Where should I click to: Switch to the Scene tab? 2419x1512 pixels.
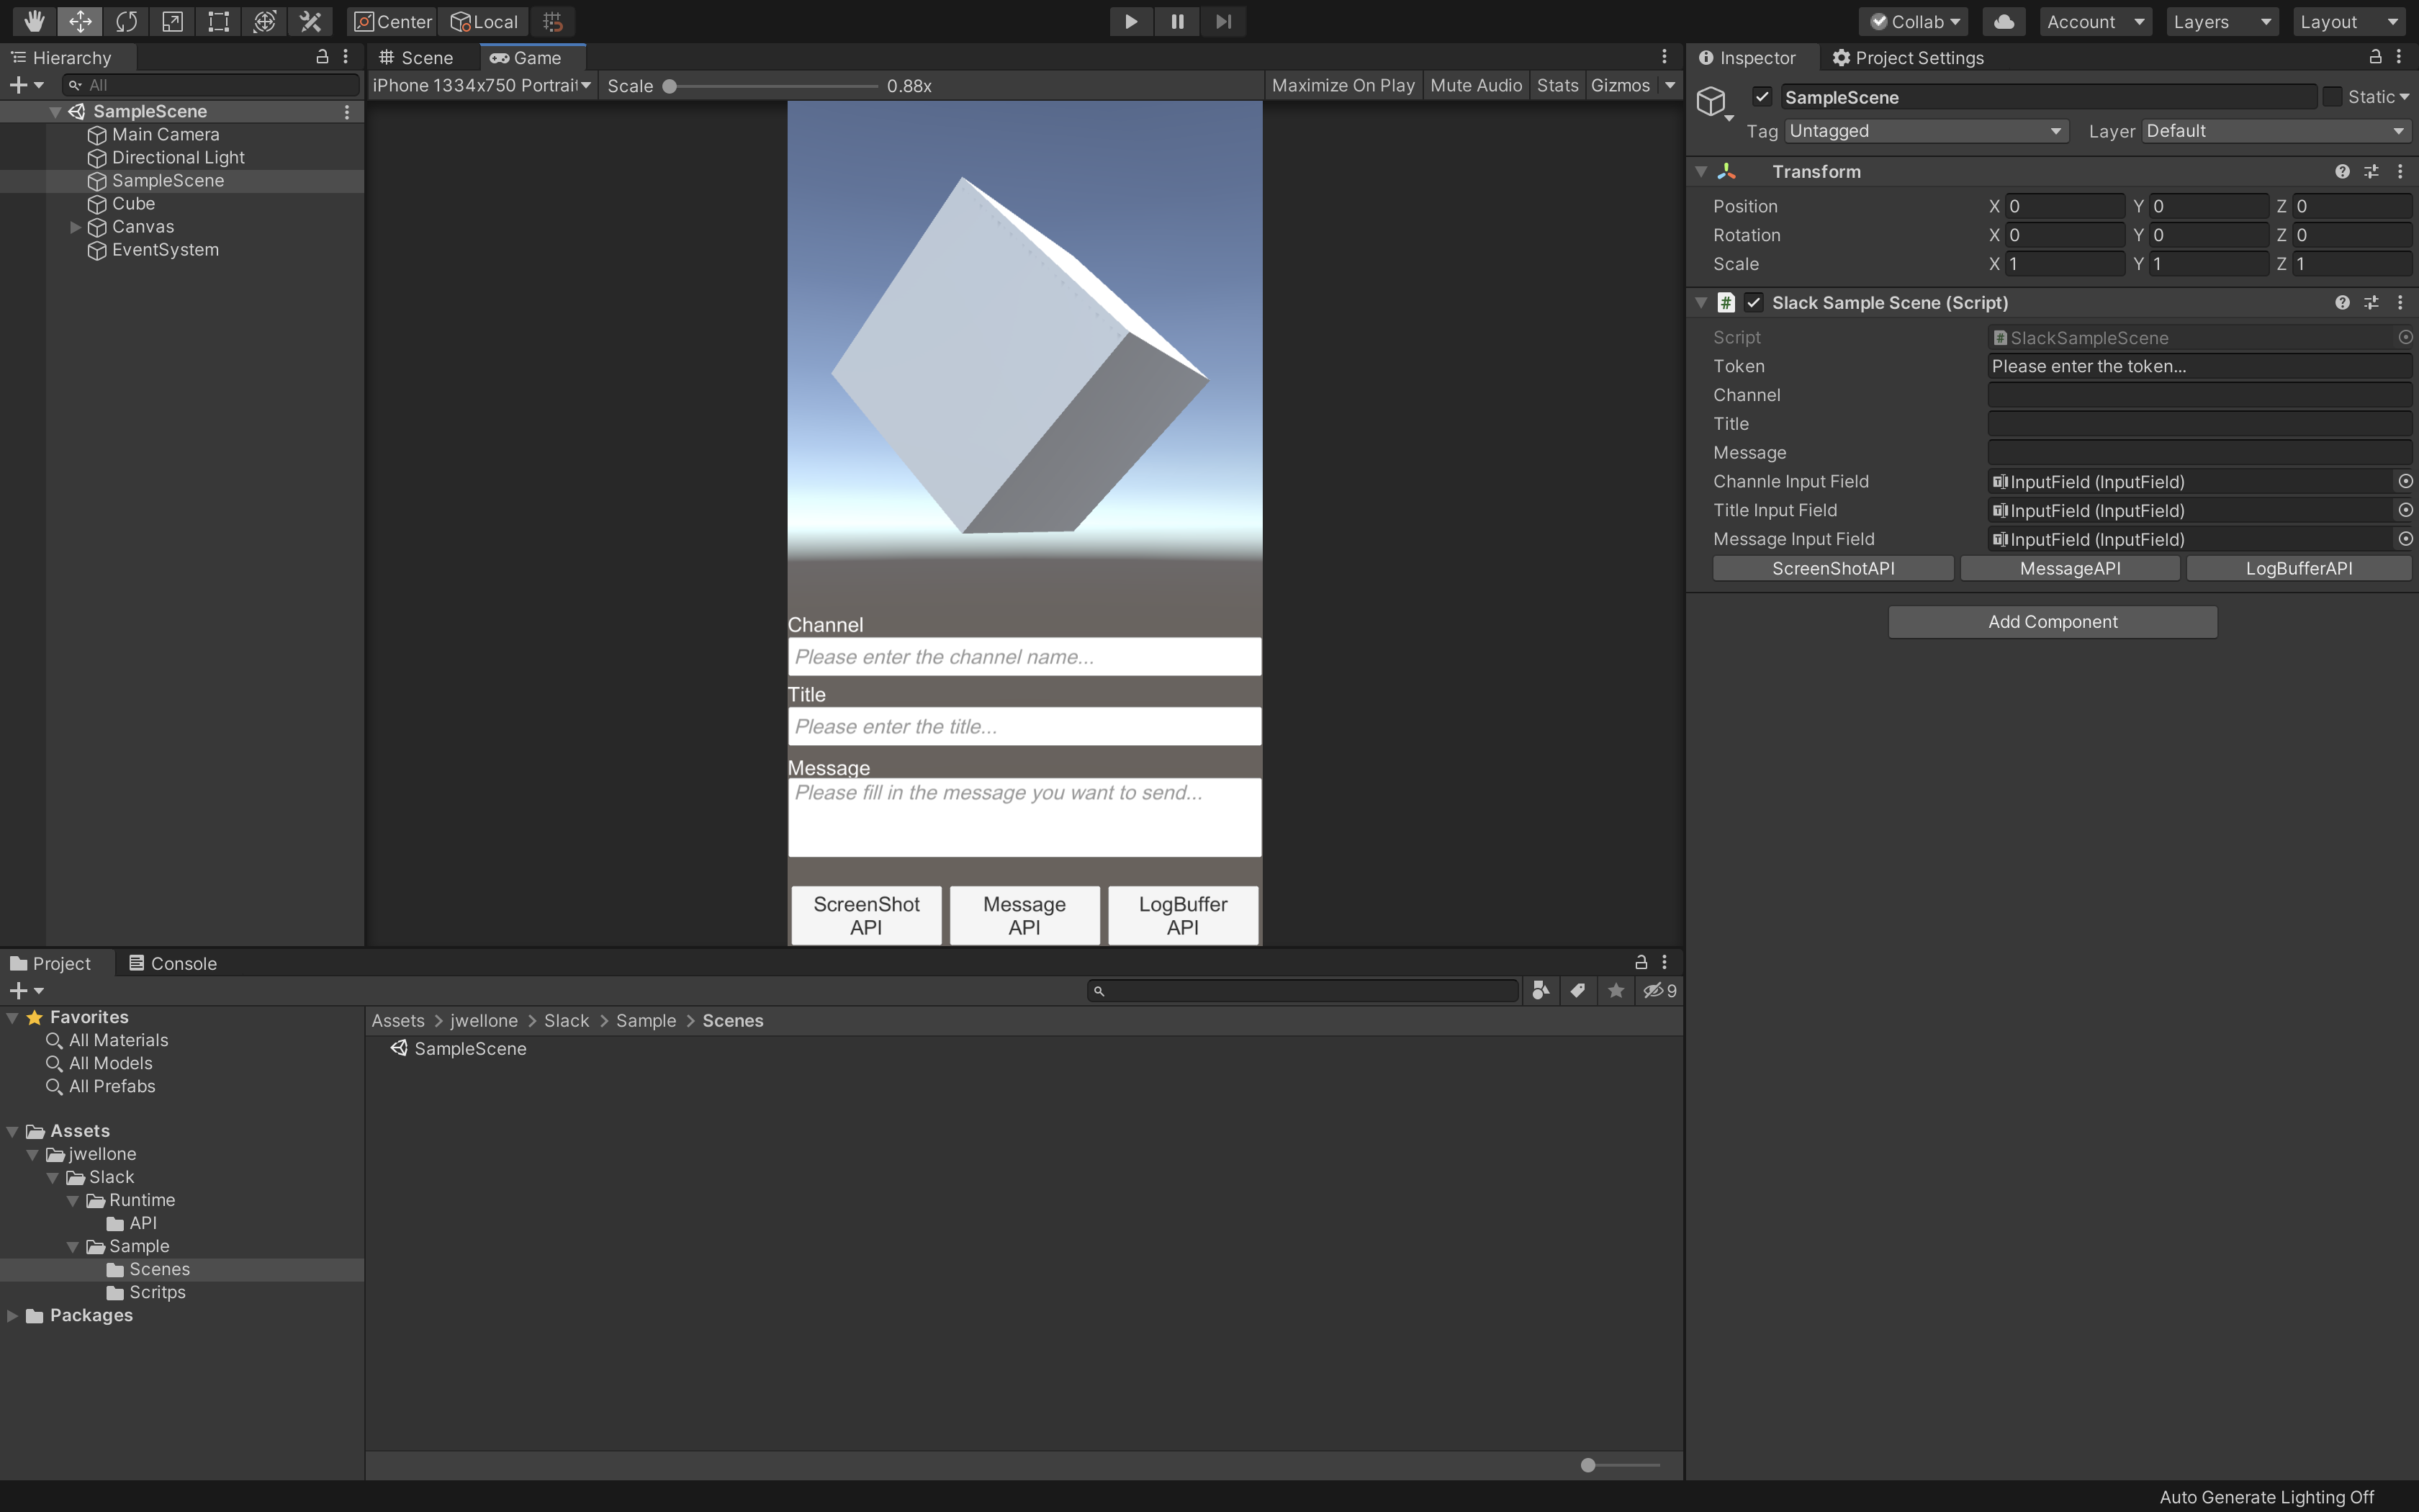pyautogui.click(x=416, y=57)
